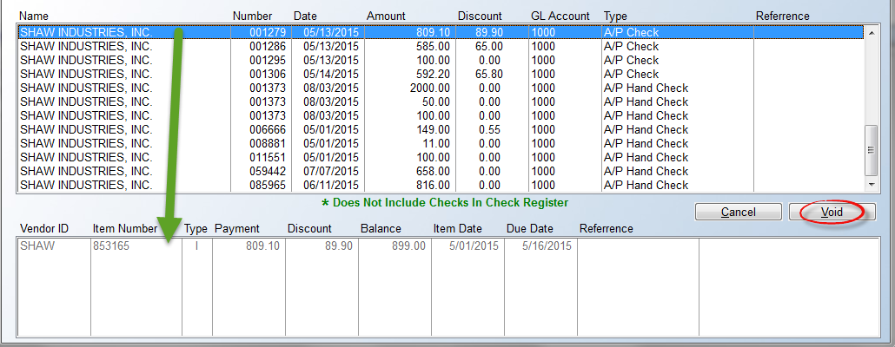Select check number 006666
The image size is (895, 347).
(x=267, y=129)
